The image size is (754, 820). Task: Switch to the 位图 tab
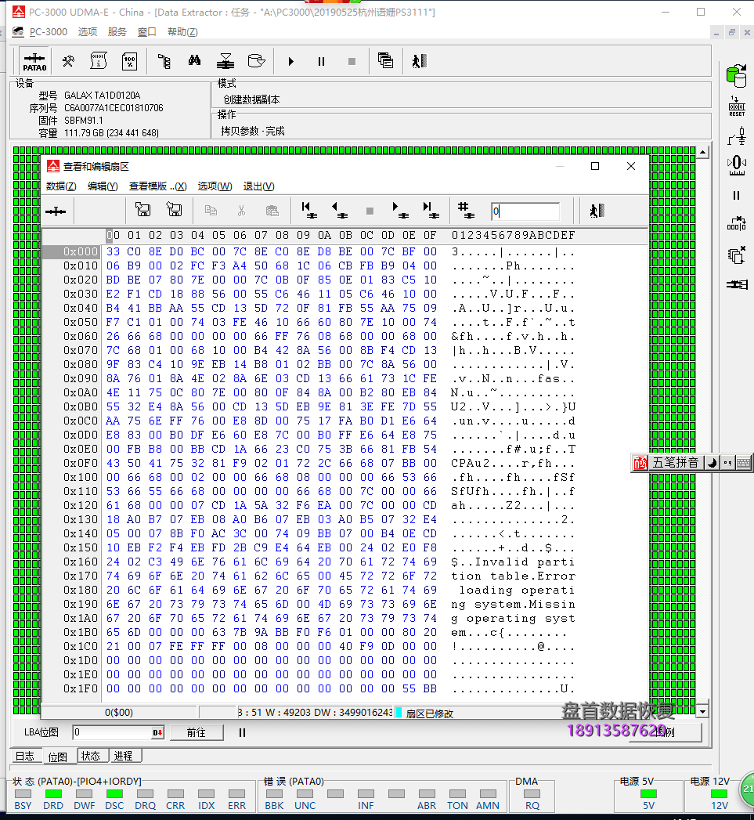pos(57,757)
